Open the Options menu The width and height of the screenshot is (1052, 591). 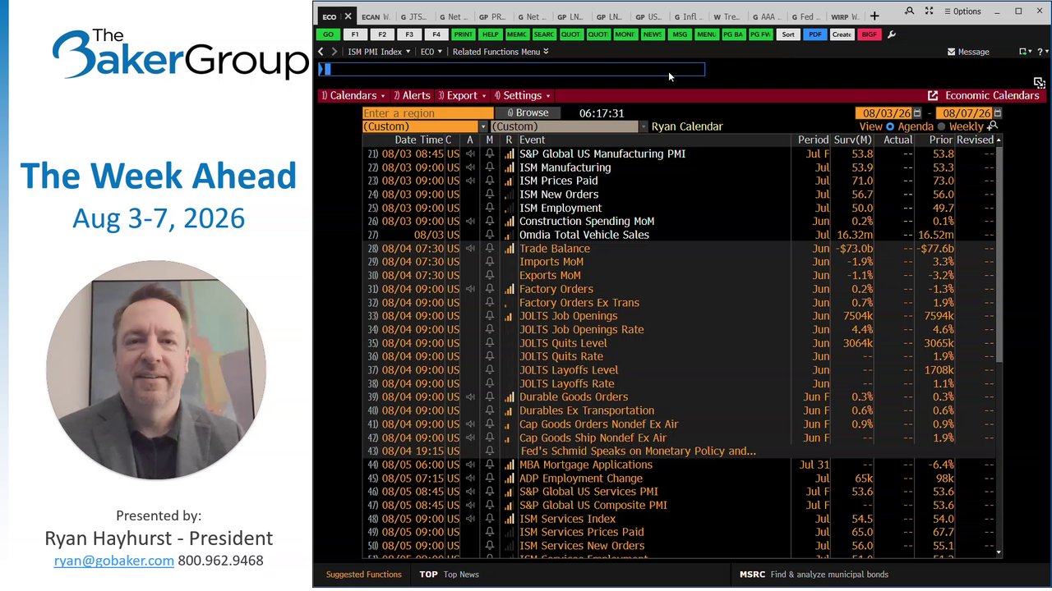coord(962,11)
